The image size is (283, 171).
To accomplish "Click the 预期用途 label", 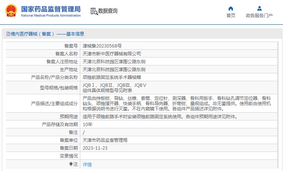I will 69,117.
